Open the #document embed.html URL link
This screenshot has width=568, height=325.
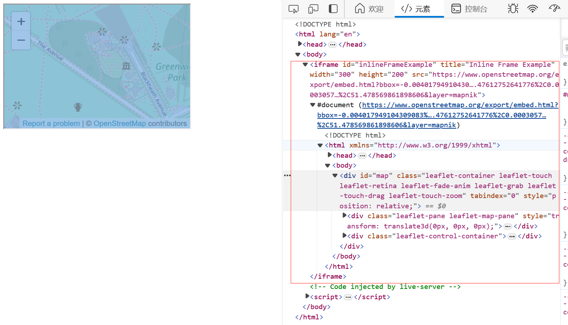tap(438, 115)
